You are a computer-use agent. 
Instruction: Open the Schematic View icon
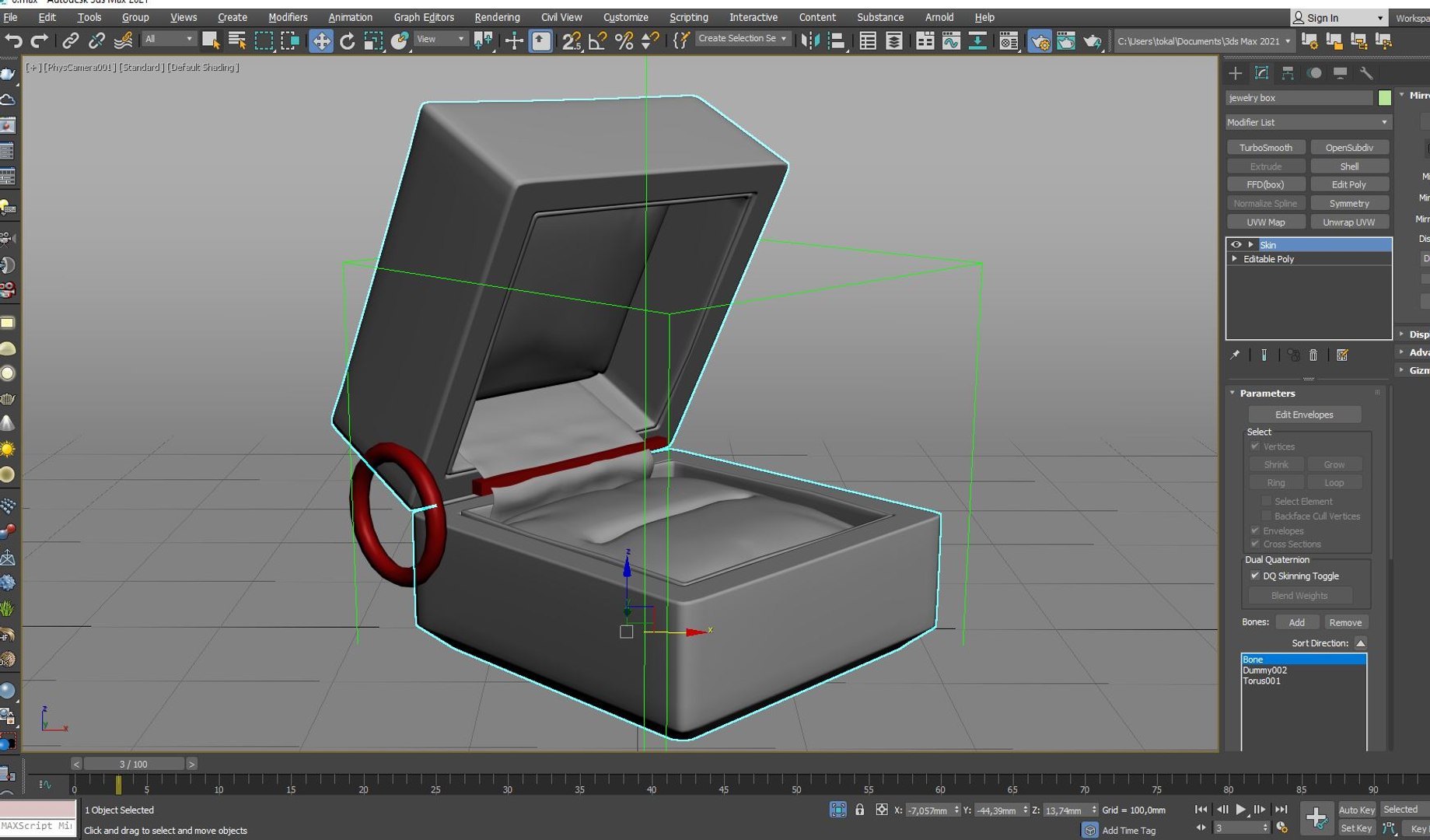point(977,40)
